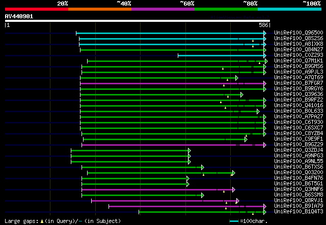The height and width of the screenshot is (225, 326).
Task: Open hit UniRef100_C0Z293
Action: pyautogui.click(x=298, y=55)
